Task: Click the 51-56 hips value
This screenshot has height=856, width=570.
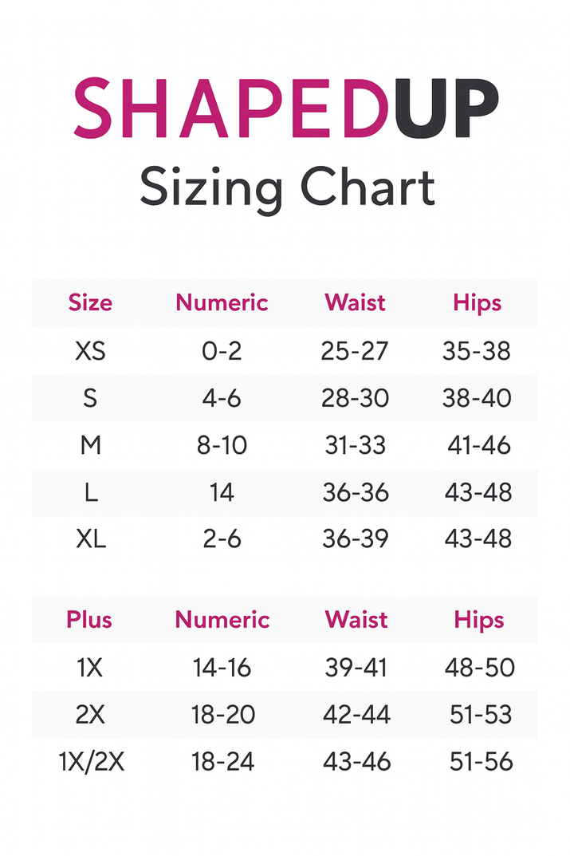Action: click(481, 762)
